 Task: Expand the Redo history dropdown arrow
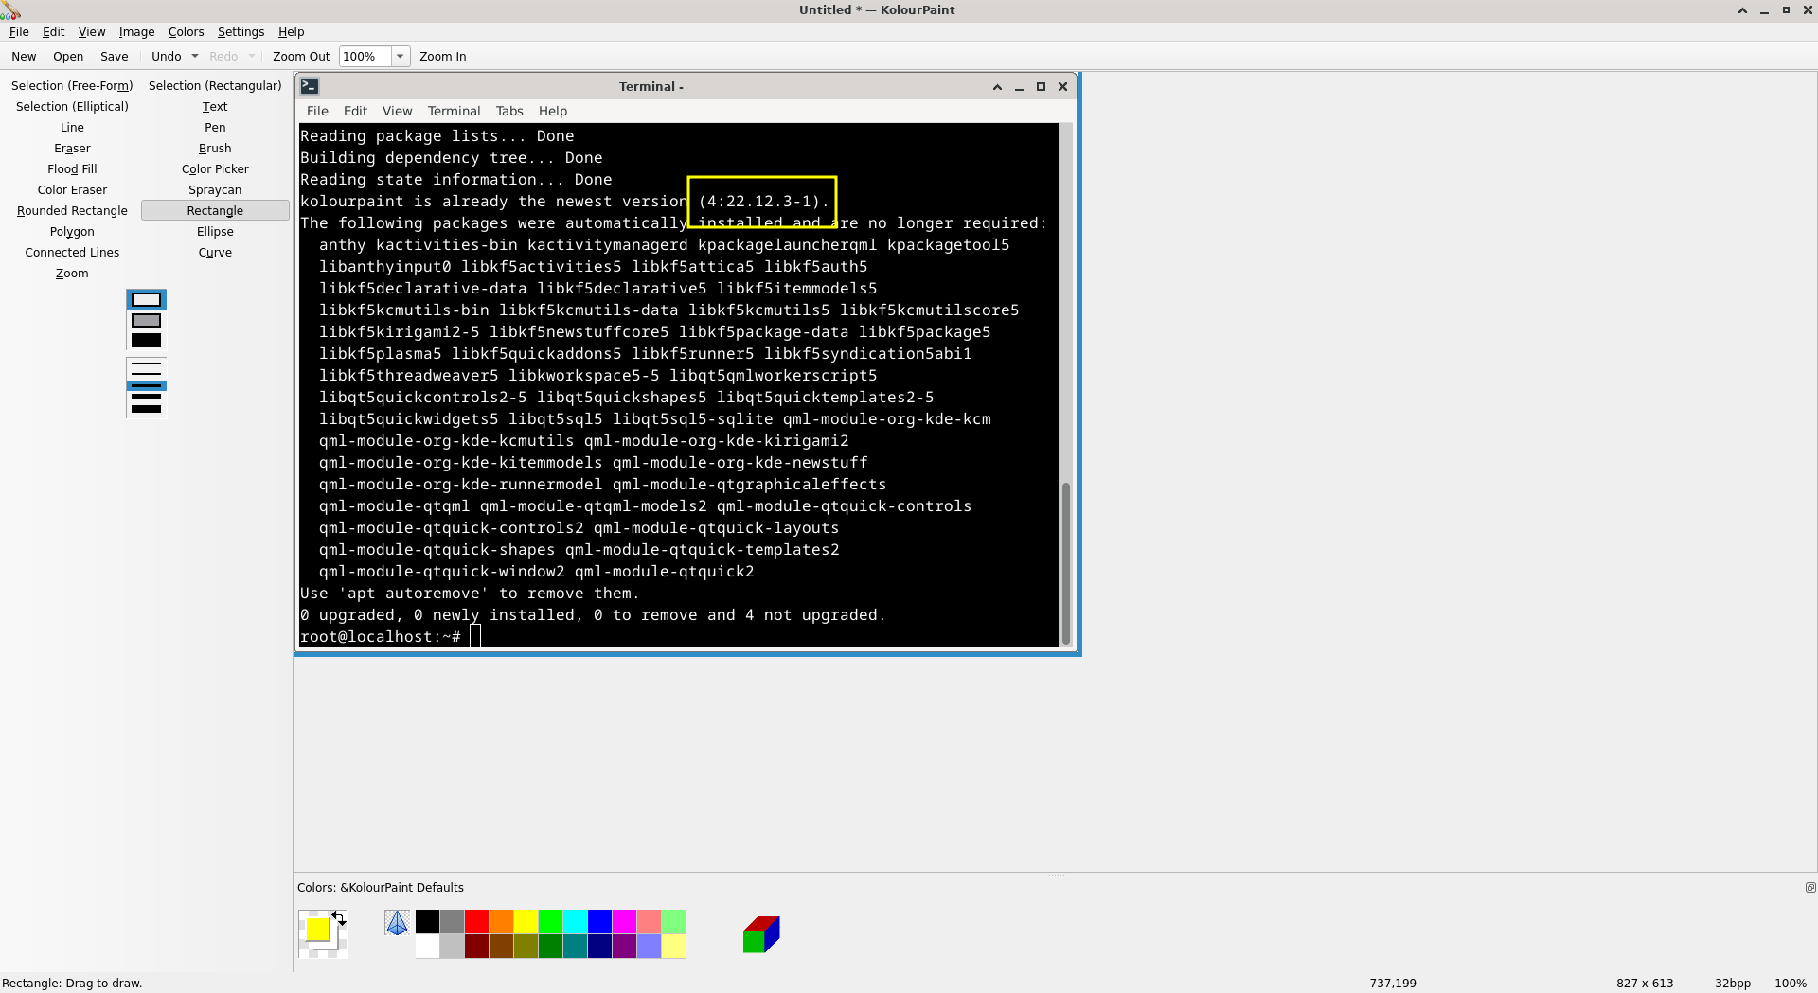252,57
